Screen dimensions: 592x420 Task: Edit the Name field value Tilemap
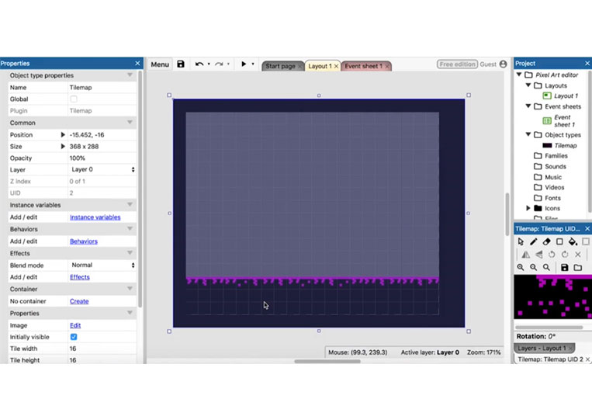[102, 87]
